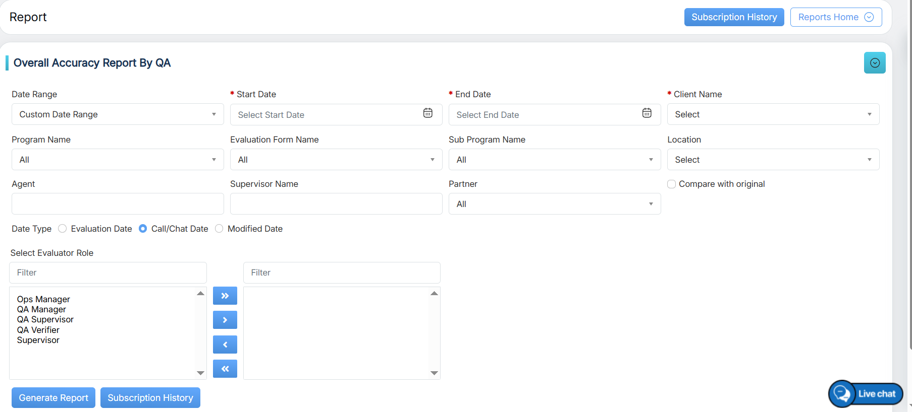Select the Evaluation Date radio button

pos(63,229)
